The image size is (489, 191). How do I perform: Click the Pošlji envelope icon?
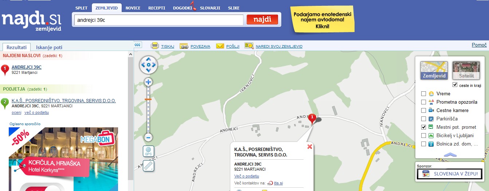point(220,46)
